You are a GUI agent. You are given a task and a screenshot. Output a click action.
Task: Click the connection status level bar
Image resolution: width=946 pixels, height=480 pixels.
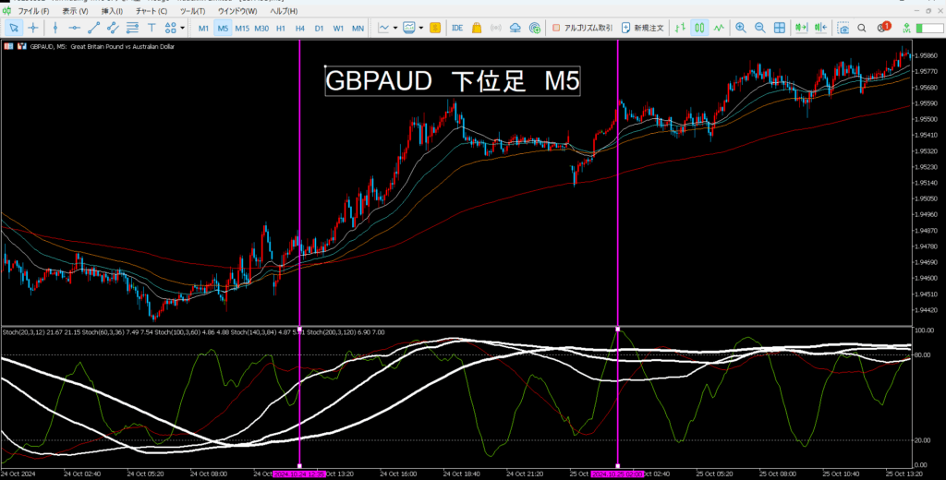(x=928, y=28)
